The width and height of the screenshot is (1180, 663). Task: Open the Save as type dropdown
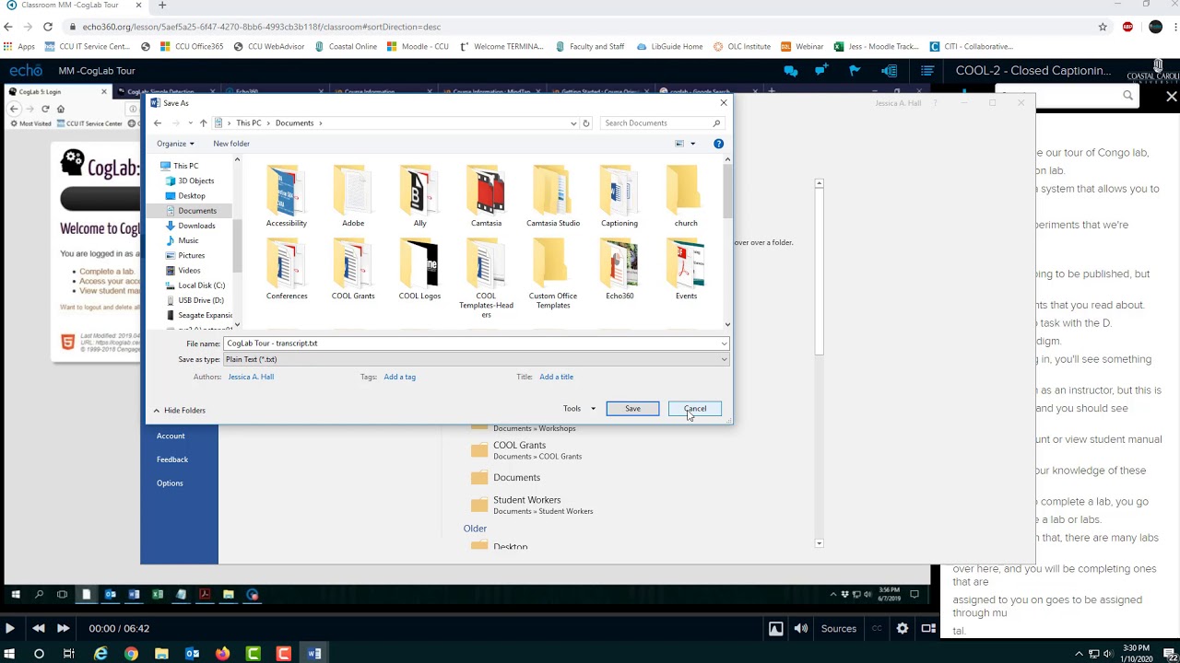[x=476, y=359]
